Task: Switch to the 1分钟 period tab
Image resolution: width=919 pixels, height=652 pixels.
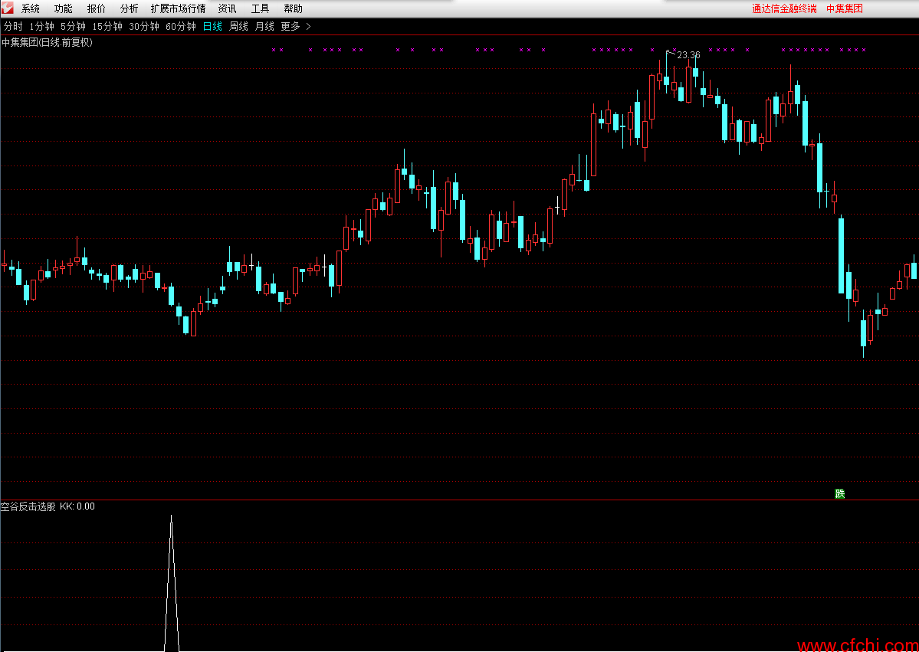Action: [x=41, y=26]
